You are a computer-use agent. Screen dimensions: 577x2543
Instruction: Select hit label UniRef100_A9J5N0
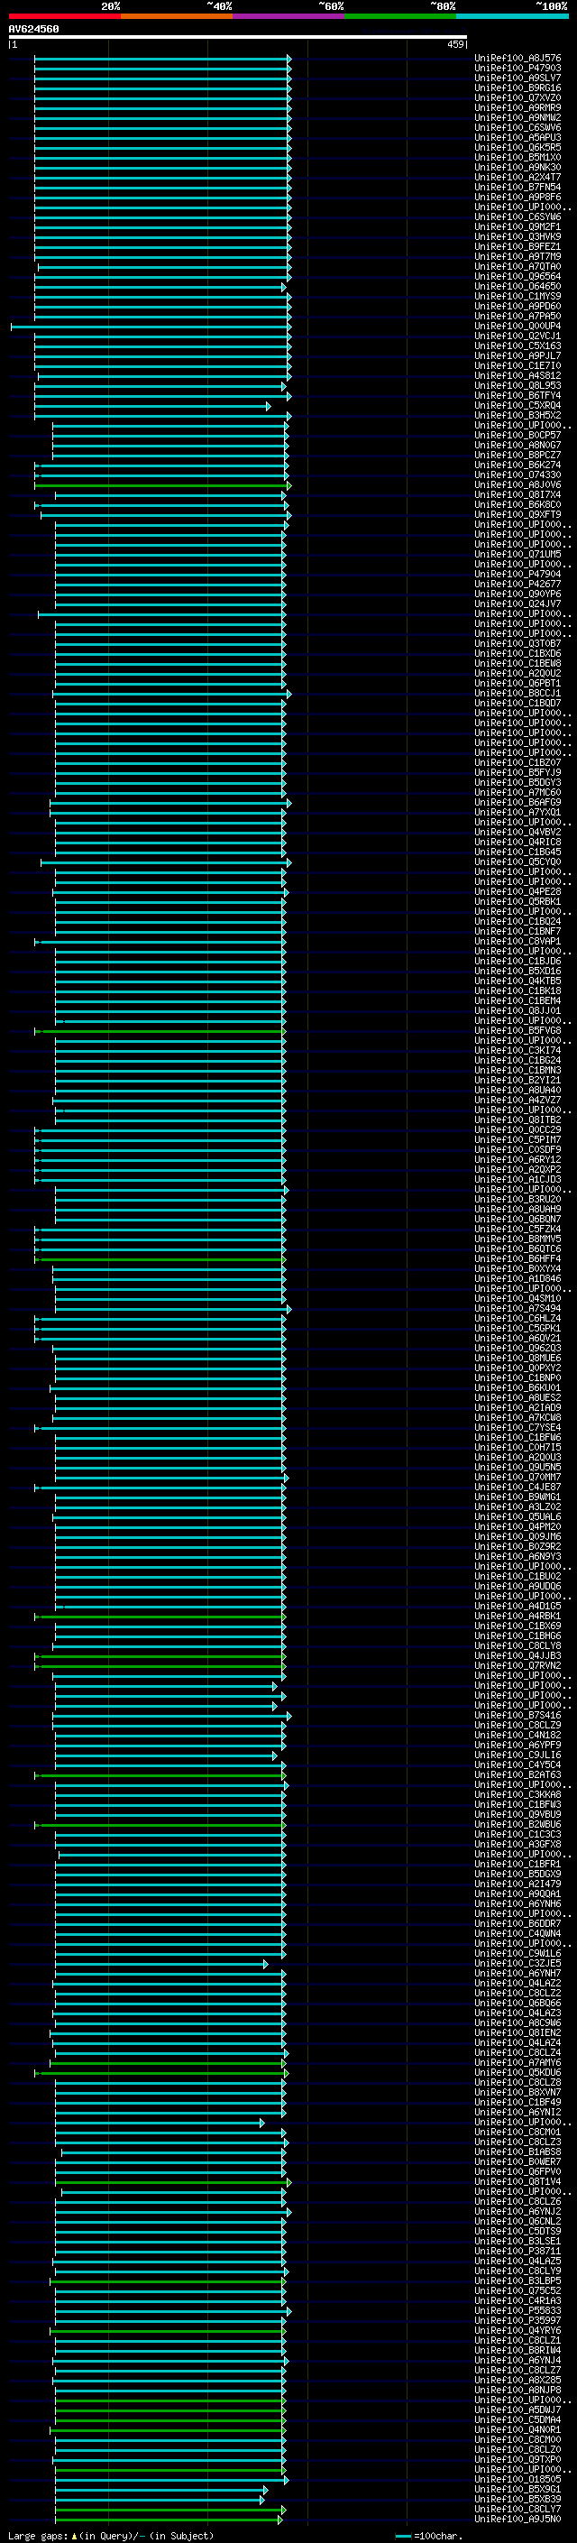click(517, 2519)
